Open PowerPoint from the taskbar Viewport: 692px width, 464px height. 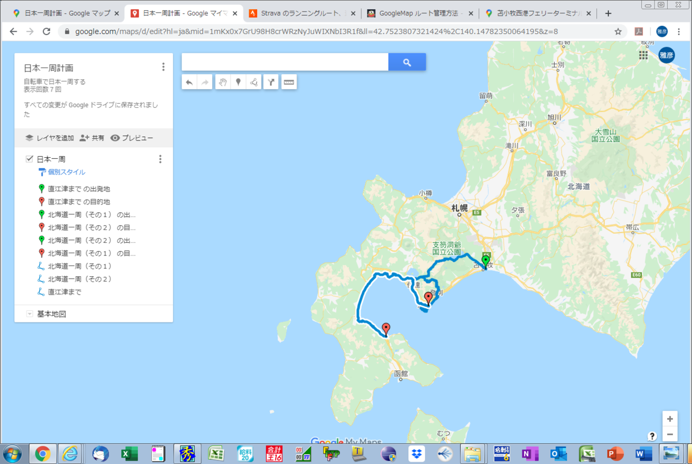coord(615,454)
